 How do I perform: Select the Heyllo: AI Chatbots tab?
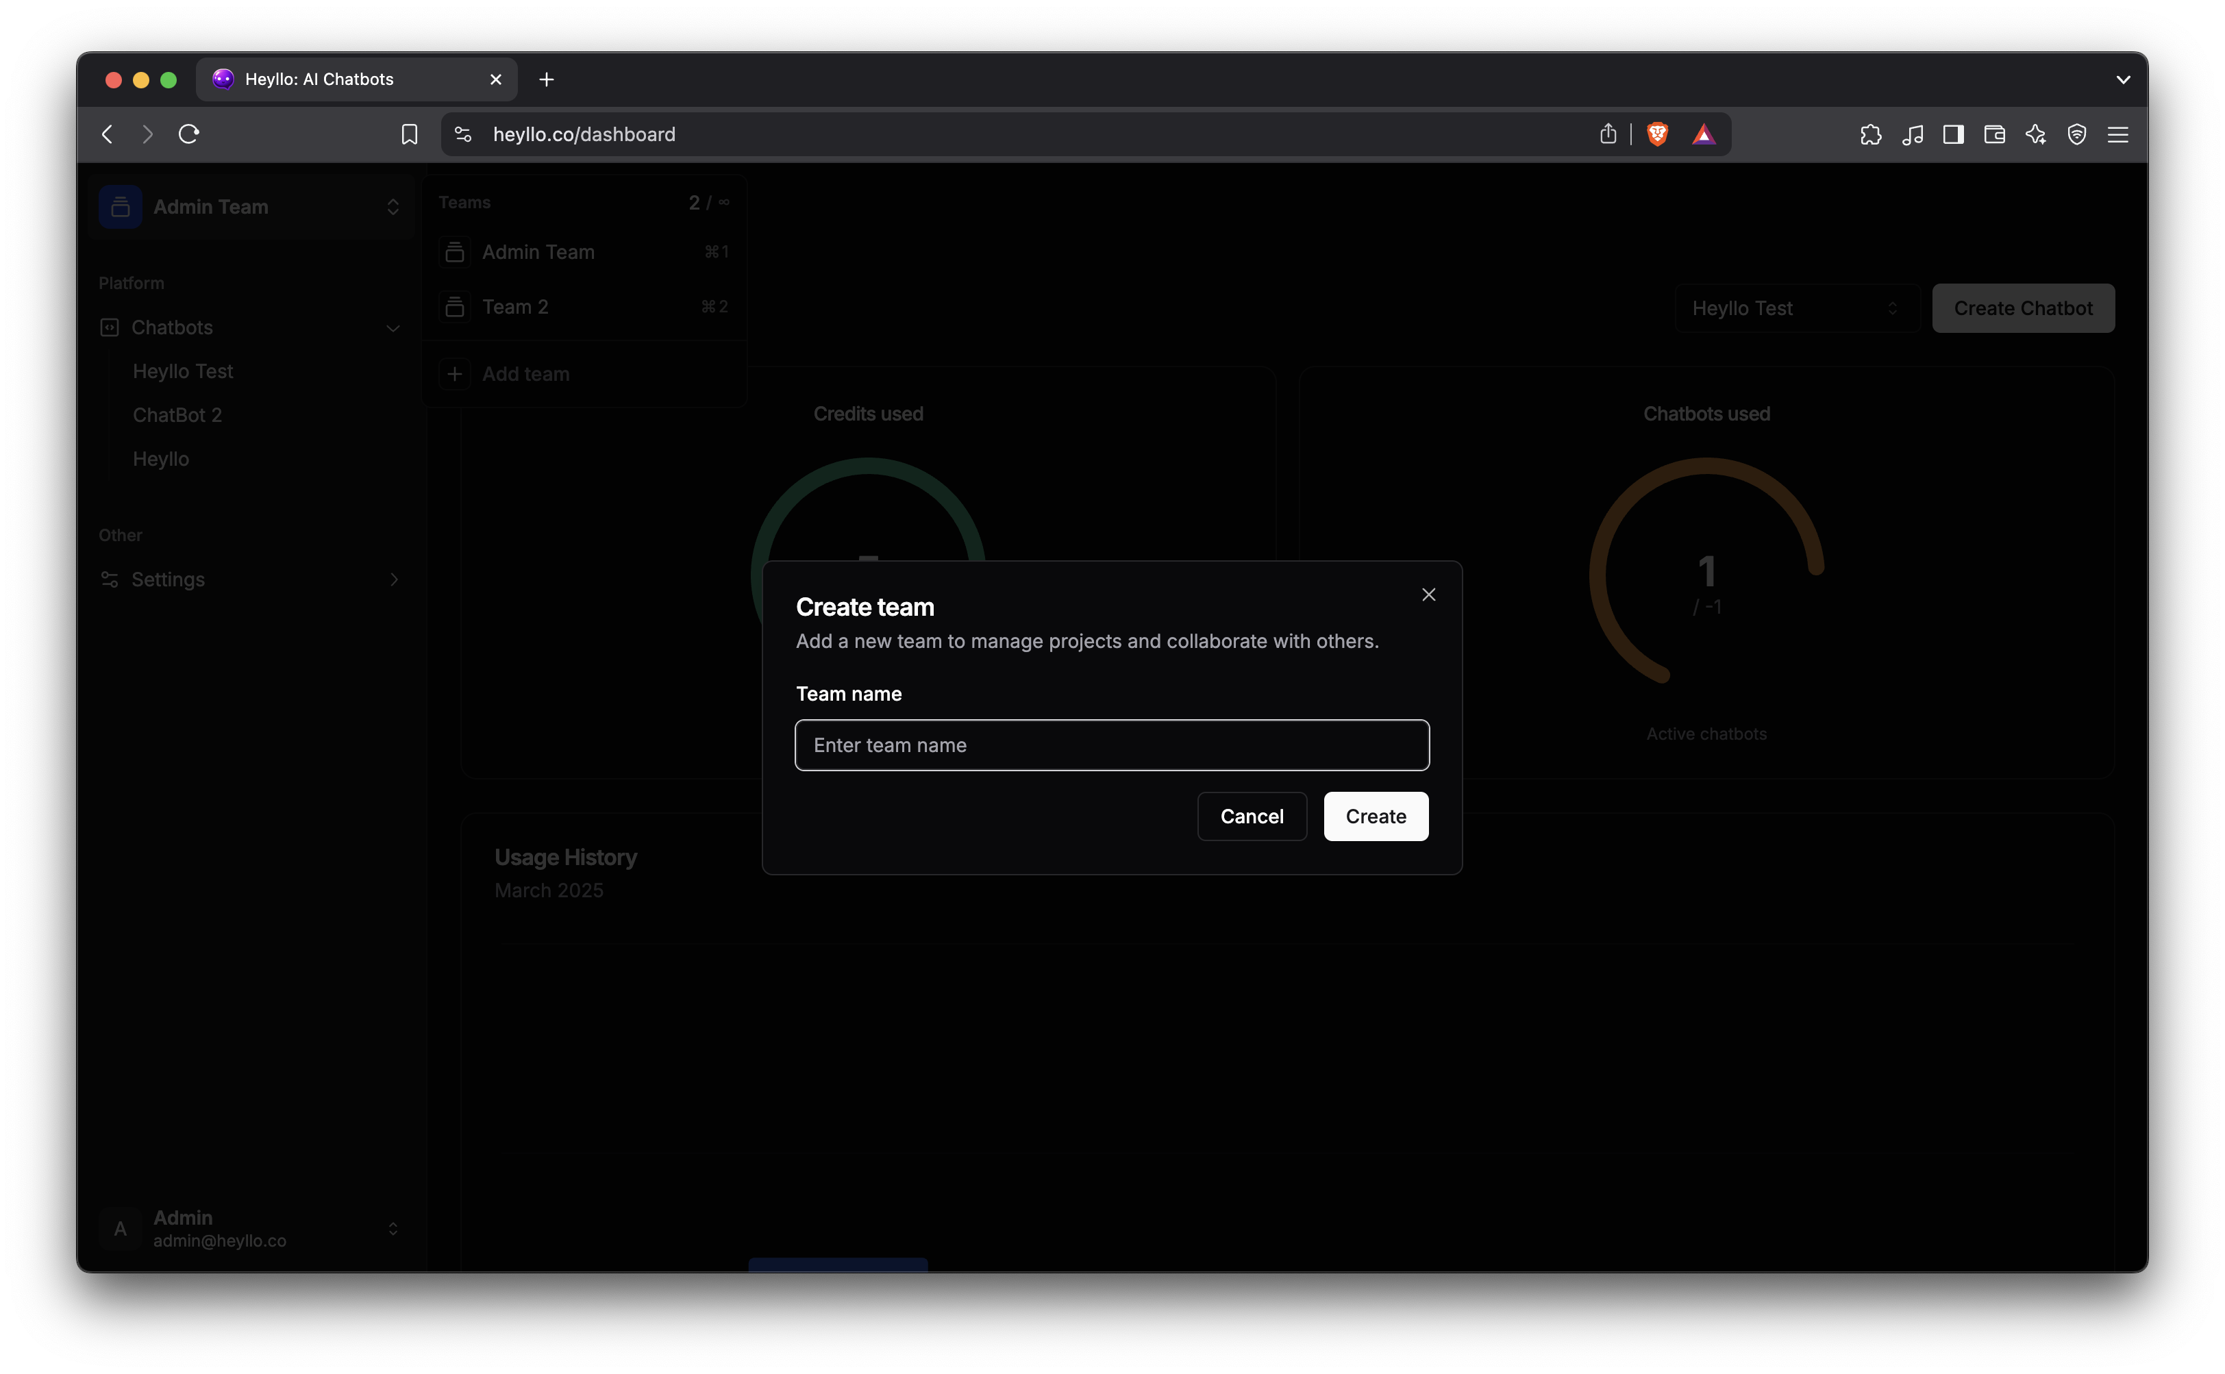coord(356,80)
